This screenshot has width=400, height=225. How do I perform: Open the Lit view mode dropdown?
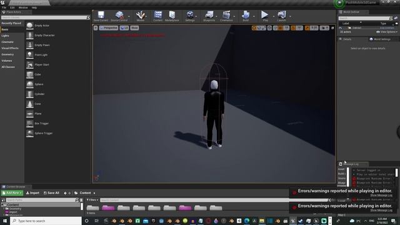124,27
